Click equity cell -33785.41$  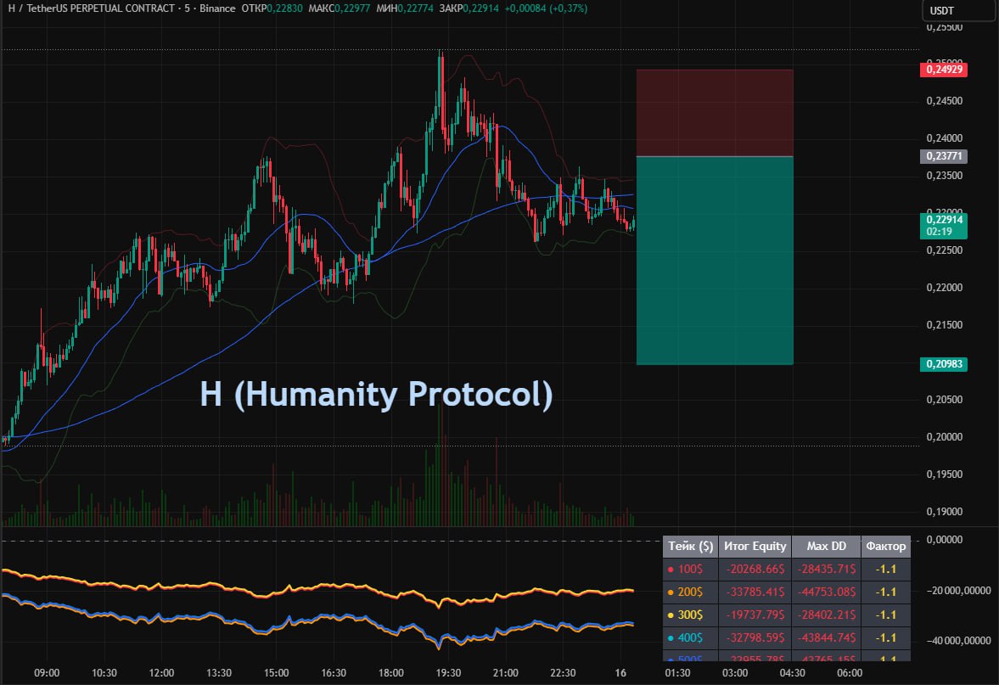[755, 592]
